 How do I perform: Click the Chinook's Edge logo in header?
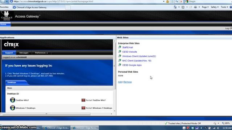[6, 16]
